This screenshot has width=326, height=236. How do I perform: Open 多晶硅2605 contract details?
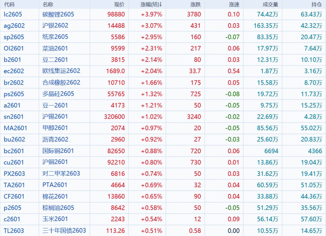pyautogui.click(x=58, y=94)
